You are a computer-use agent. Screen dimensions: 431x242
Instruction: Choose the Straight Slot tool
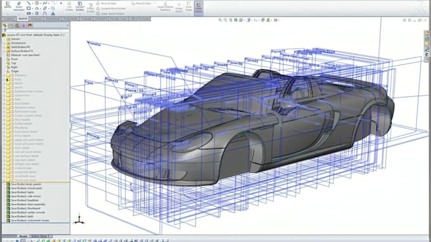coord(29,13)
